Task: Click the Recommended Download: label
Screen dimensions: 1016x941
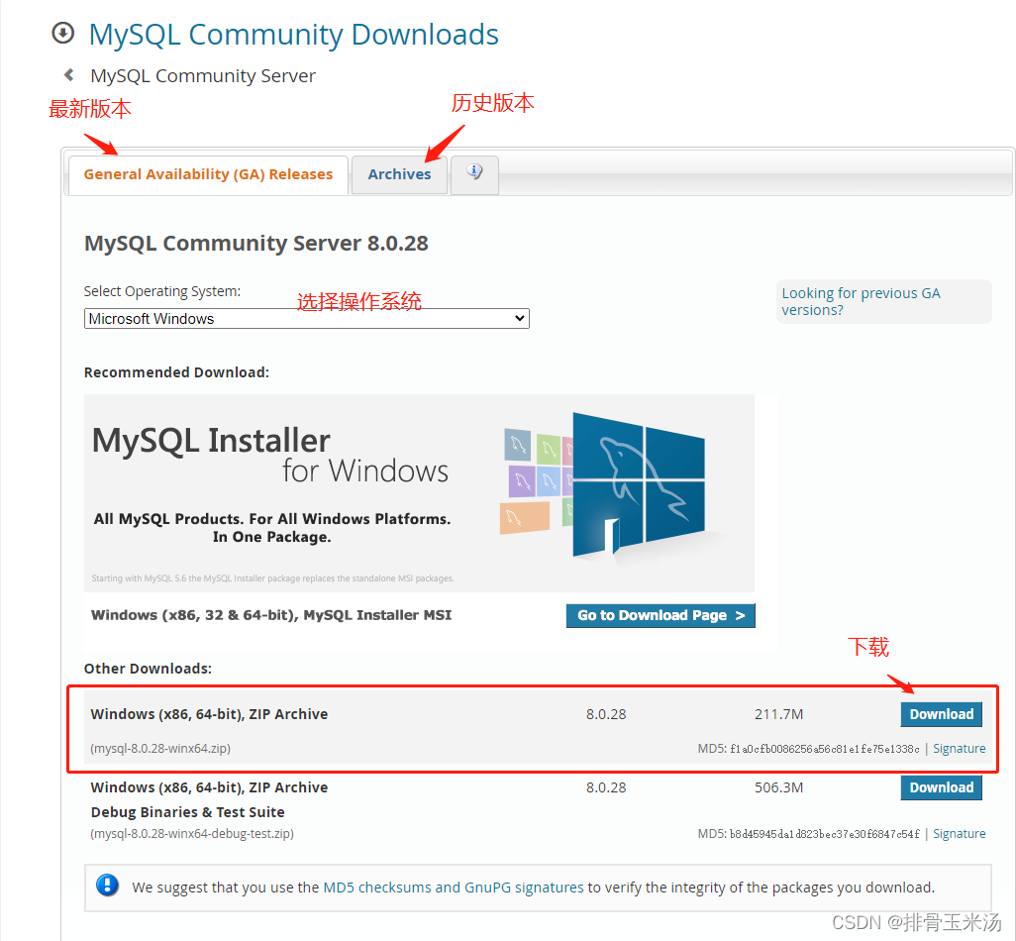Action: click(x=176, y=372)
